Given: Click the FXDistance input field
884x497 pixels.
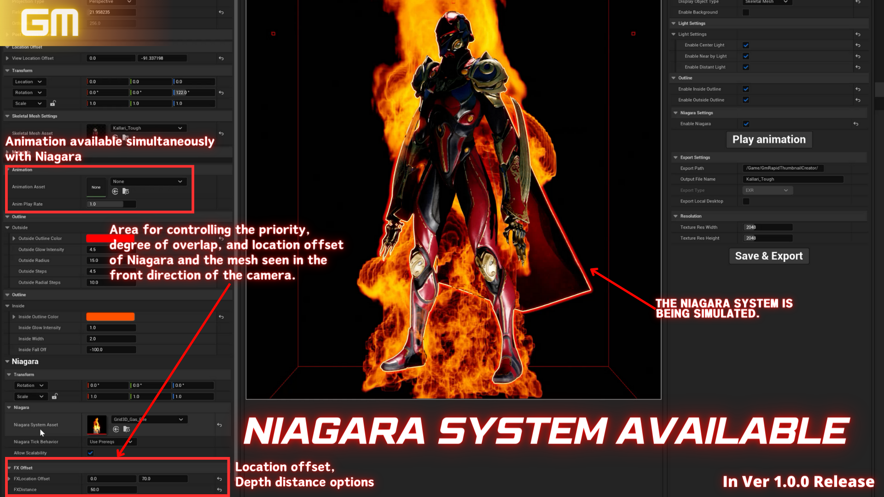Looking at the screenshot, I should [x=112, y=490].
